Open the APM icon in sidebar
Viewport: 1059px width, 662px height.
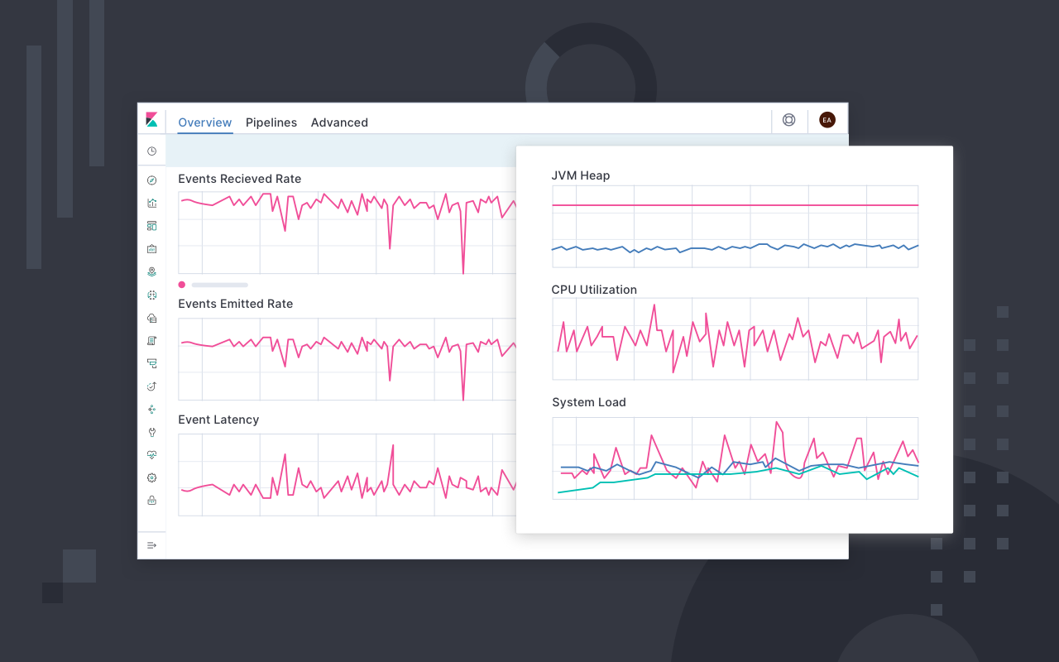point(151,363)
